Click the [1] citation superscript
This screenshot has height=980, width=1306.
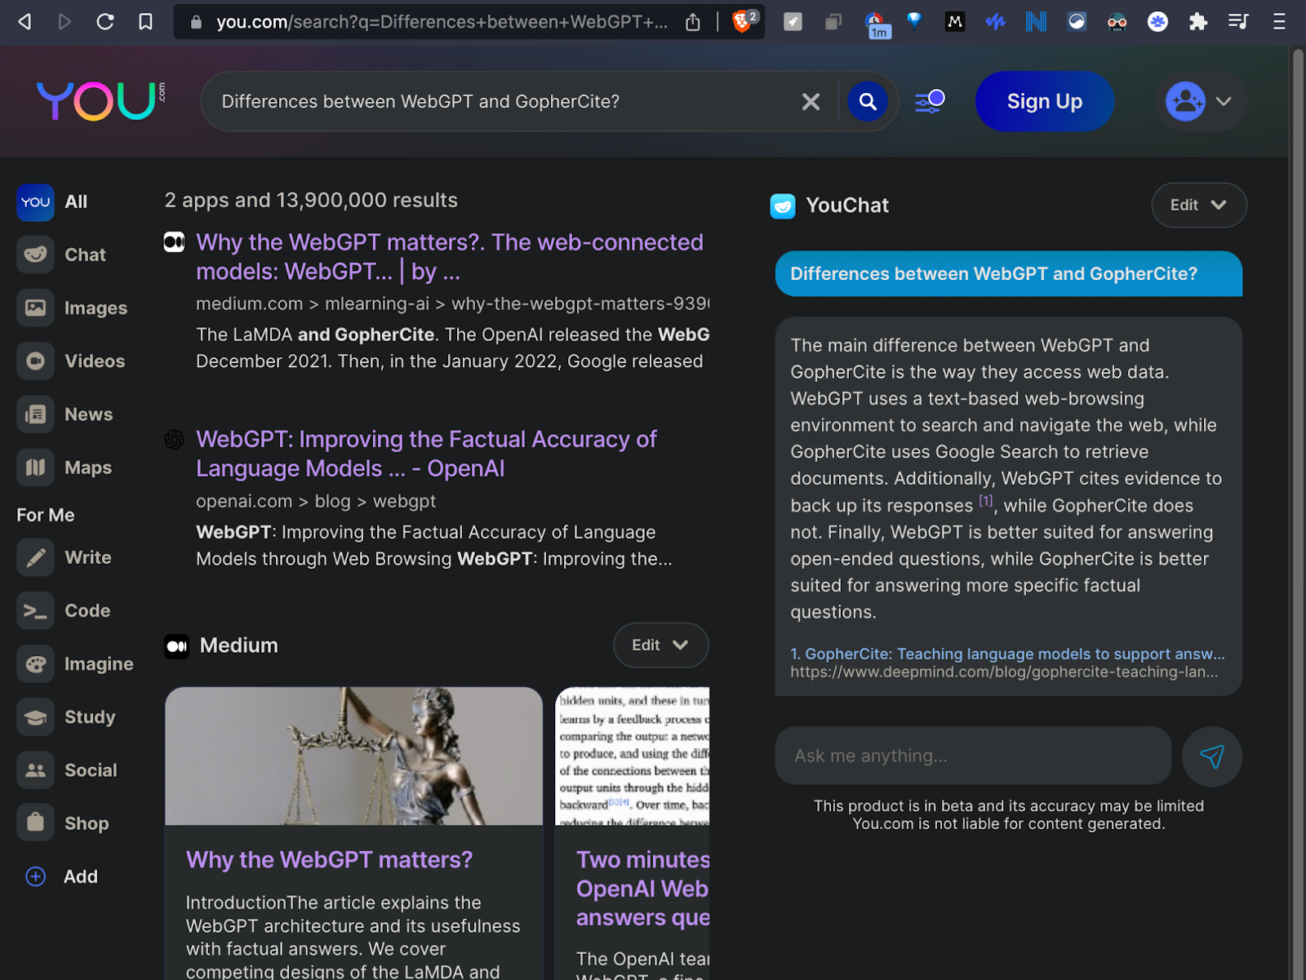tap(986, 501)
